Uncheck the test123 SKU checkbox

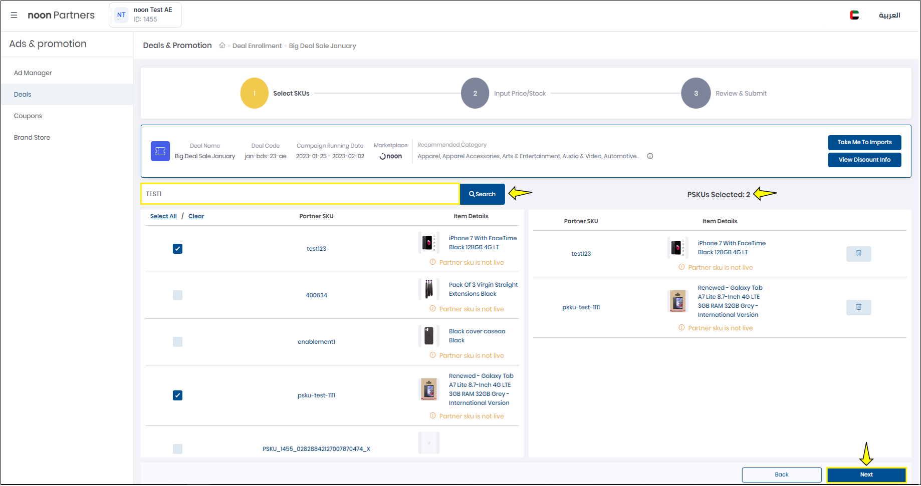(x=177, y=249)
